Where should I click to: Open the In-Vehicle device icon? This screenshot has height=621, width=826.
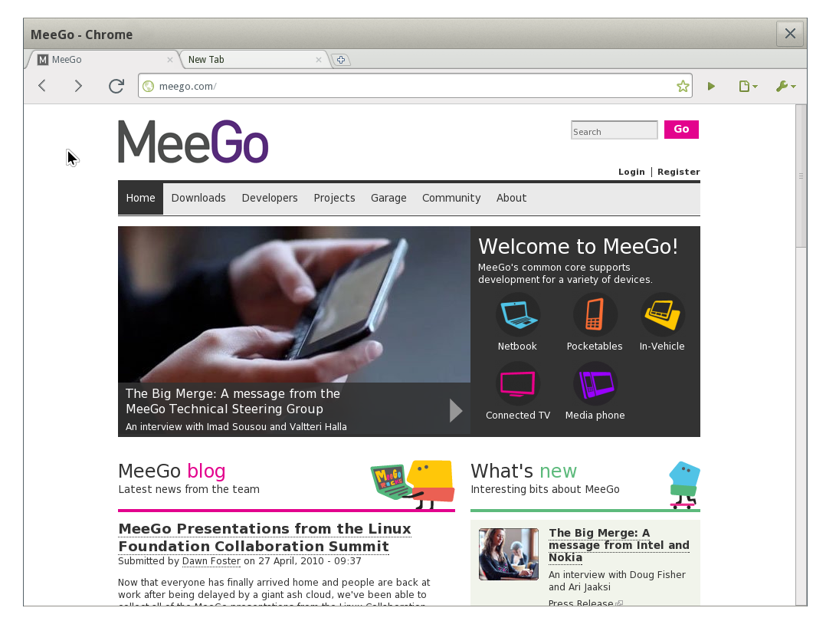662,314
